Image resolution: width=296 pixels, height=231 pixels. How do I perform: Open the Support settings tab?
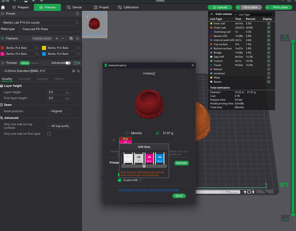point(42,79)
